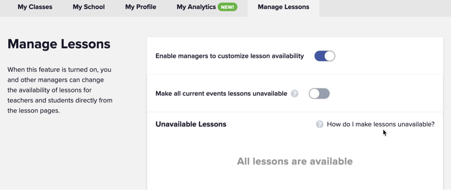Click the Unavailable Lessons section heading
Image resolution: width=451 pixels, height=191 pixels.
click(x=191, y=124)
